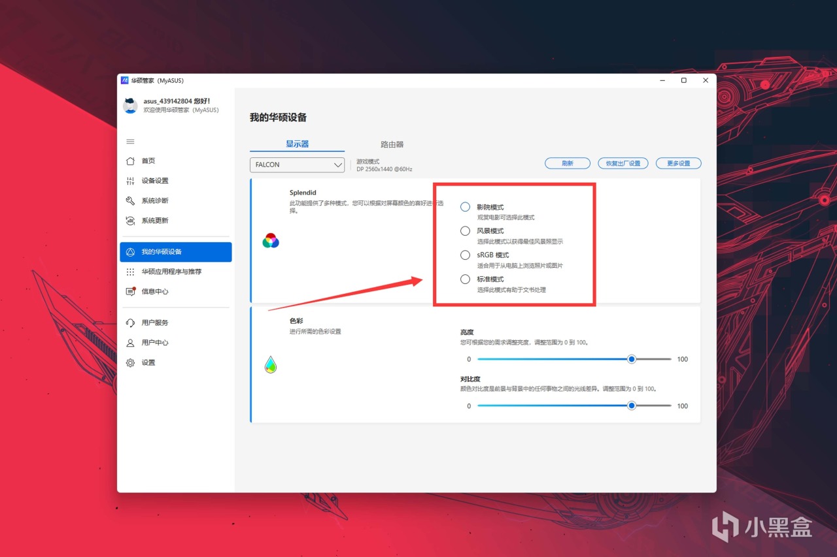Click the 亮度 slider handle
This screenshot has height=557, width=837.
click(632, 359)
